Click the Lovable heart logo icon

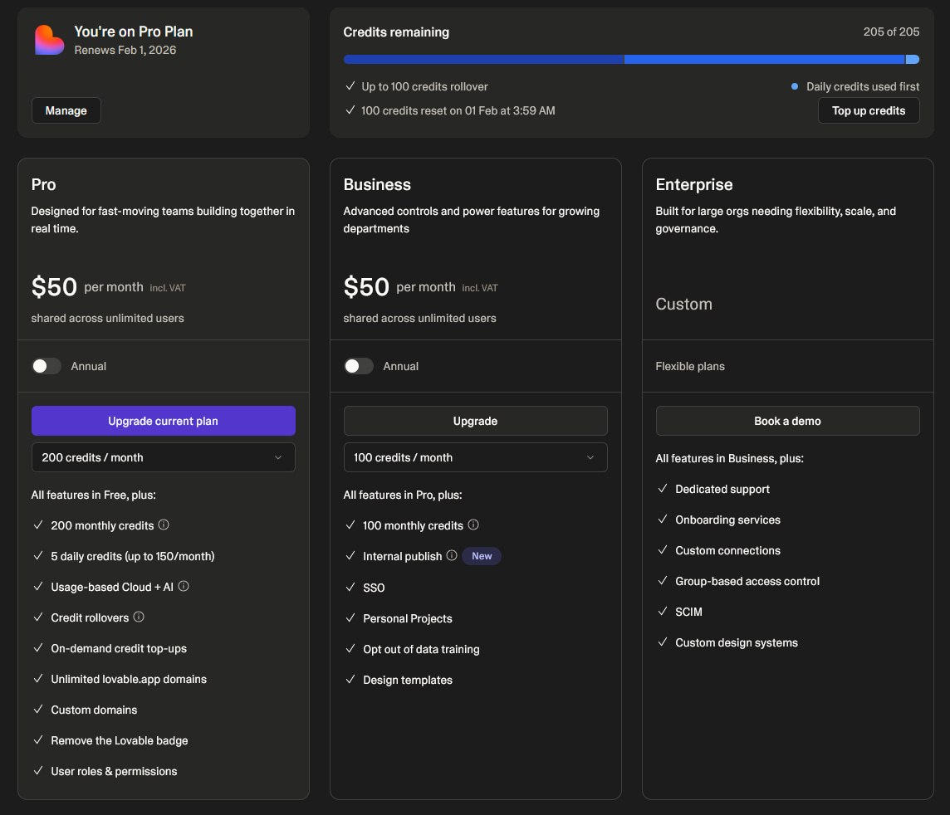tap(49, 40)
